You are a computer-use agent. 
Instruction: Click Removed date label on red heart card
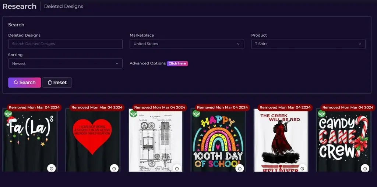97,107
